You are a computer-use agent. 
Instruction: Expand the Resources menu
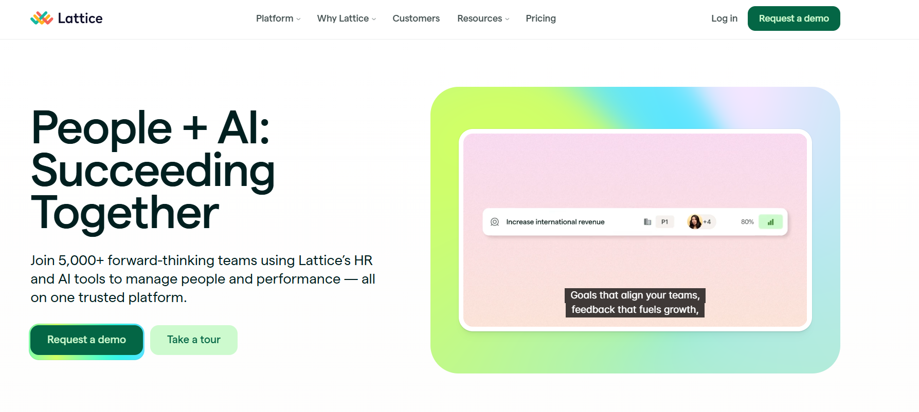tap(483, 18)
